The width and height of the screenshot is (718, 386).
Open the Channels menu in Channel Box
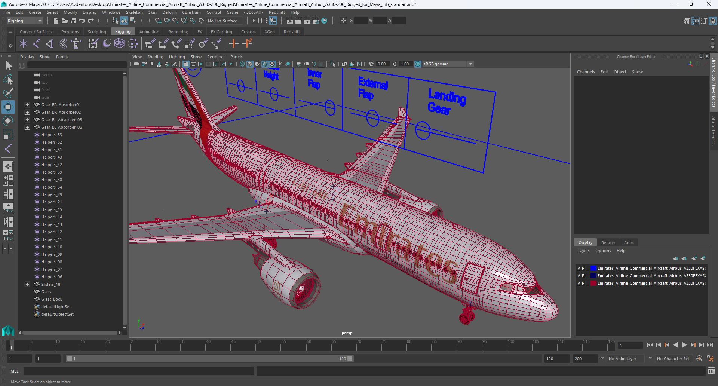(586, 72)
